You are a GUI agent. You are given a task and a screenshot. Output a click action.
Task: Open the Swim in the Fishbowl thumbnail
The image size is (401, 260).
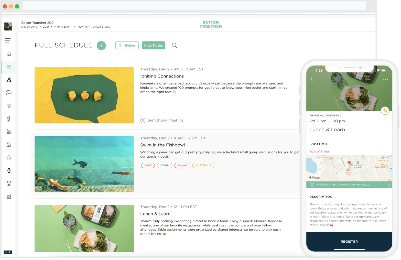pos(84,164)
